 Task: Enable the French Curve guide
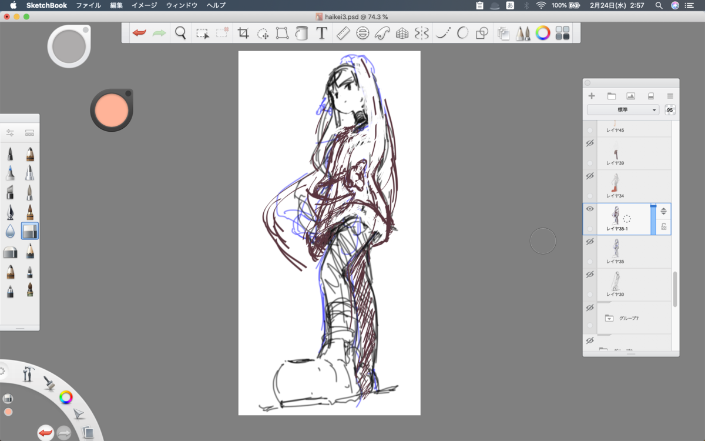point(382,34)
